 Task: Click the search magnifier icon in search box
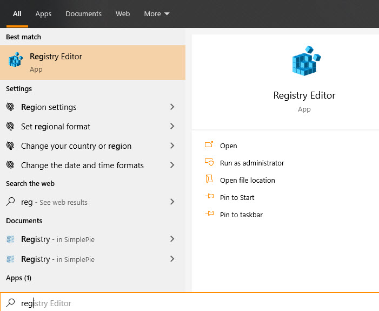tap(10, 303)
